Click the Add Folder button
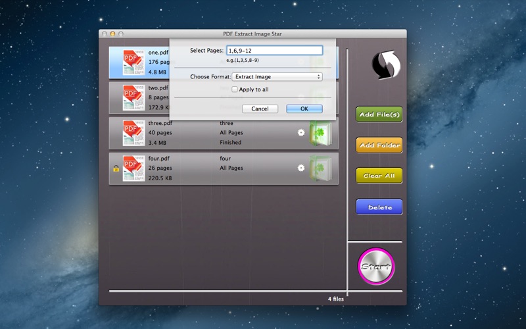 pyautogui.click(x=379, y=145)
